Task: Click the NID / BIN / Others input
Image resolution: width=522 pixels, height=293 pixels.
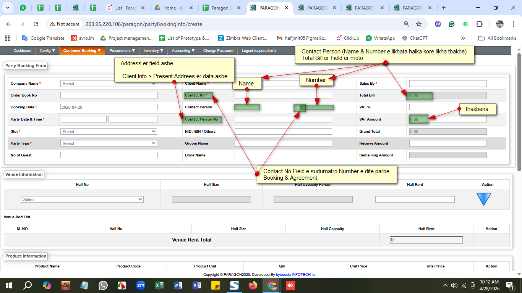Action: pyautogui.click(x=283, y=132)
